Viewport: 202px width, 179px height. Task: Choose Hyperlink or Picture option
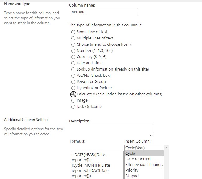coord(73,88)
